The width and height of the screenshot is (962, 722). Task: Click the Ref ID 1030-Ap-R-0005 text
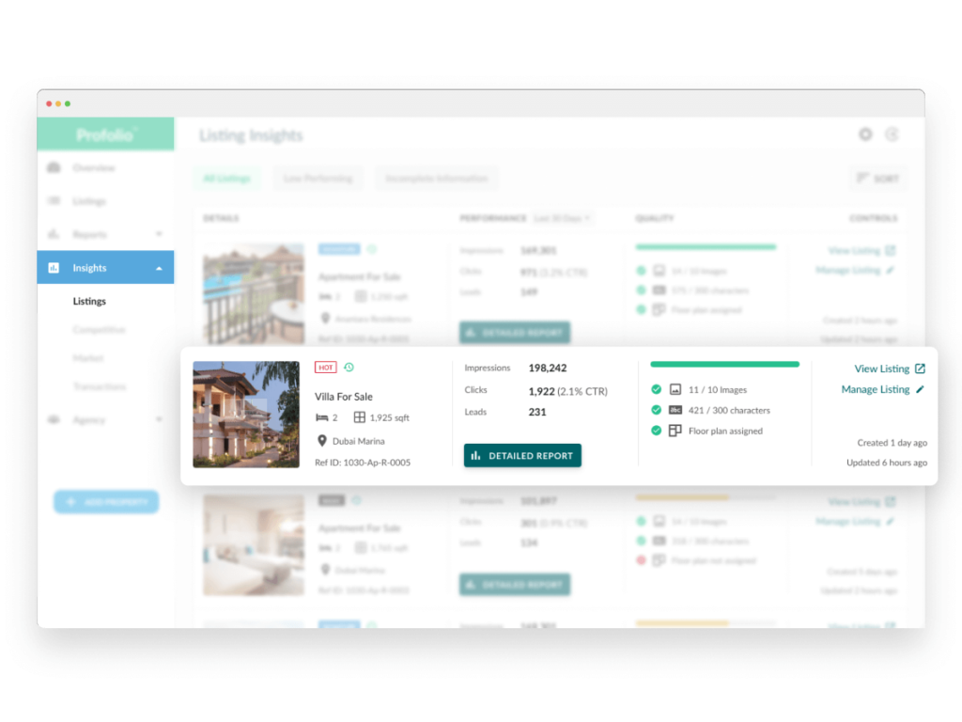tap(363, 463)
